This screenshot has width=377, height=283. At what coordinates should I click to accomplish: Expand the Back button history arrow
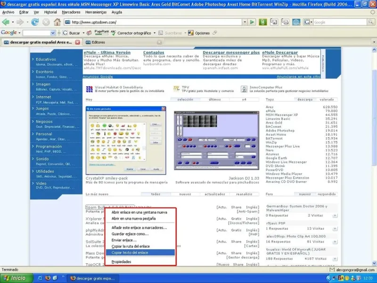[13, 22]
